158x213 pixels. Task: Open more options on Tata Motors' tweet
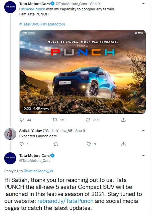point(144,3)
